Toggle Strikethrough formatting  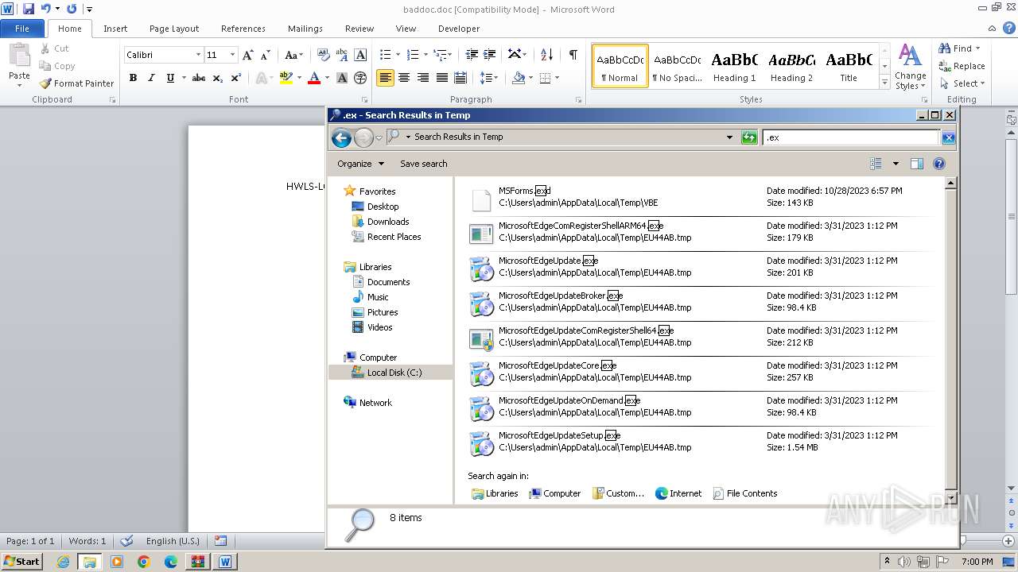click(x=199, y=78)
